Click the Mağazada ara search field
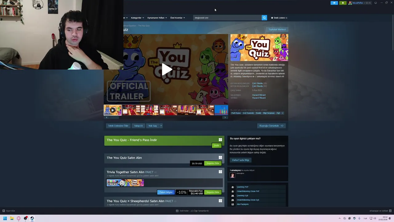The image size is (394, 222). pyautogui.click(x=227, y=18)
